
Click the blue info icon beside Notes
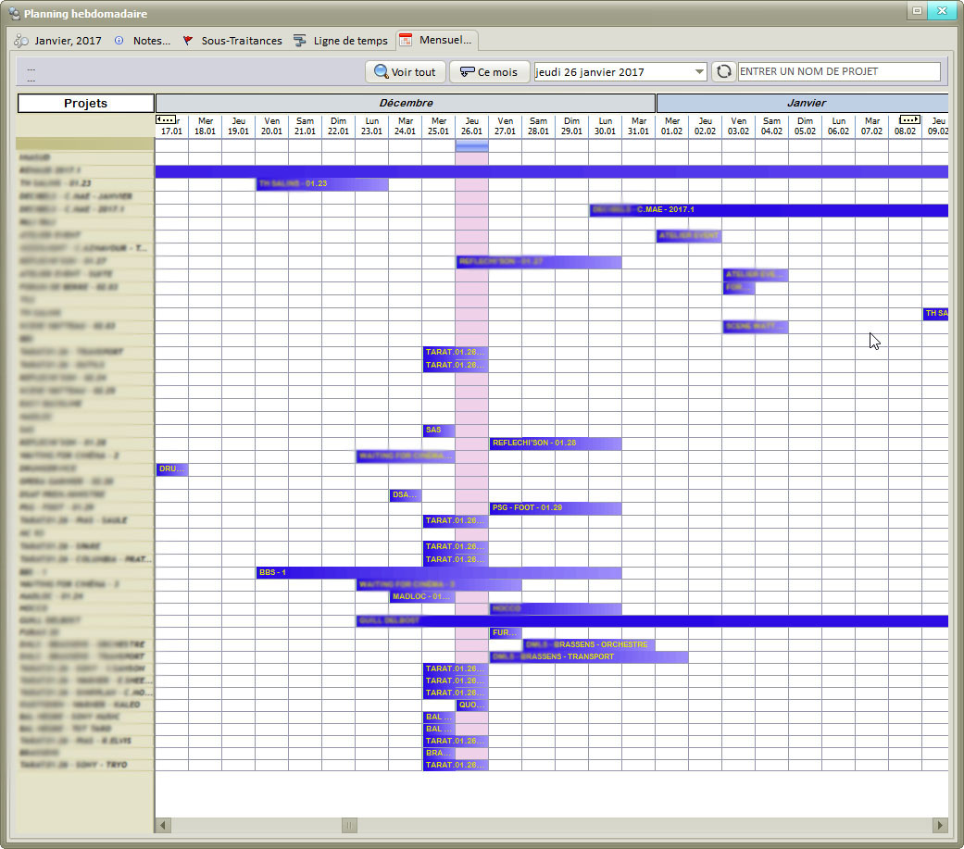[119, 41]
